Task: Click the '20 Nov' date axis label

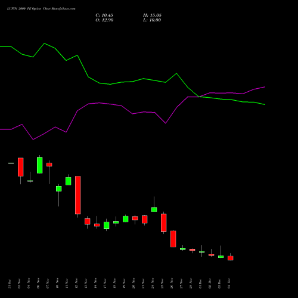Action: [x=134, y=284]
